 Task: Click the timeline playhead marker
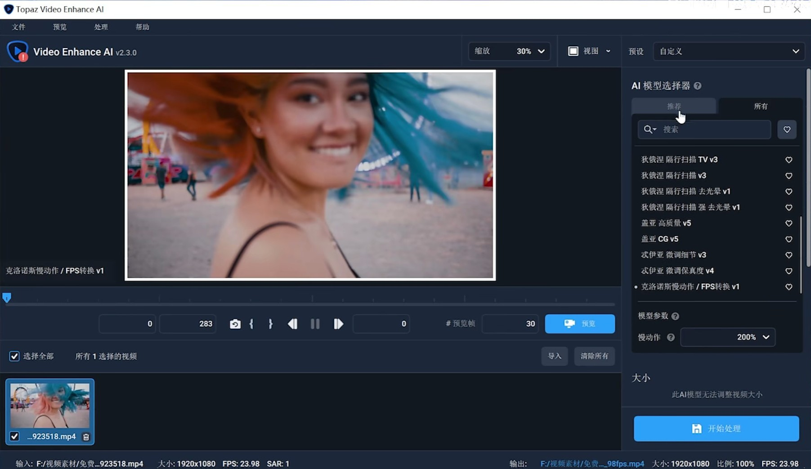(x=7, y=298)
